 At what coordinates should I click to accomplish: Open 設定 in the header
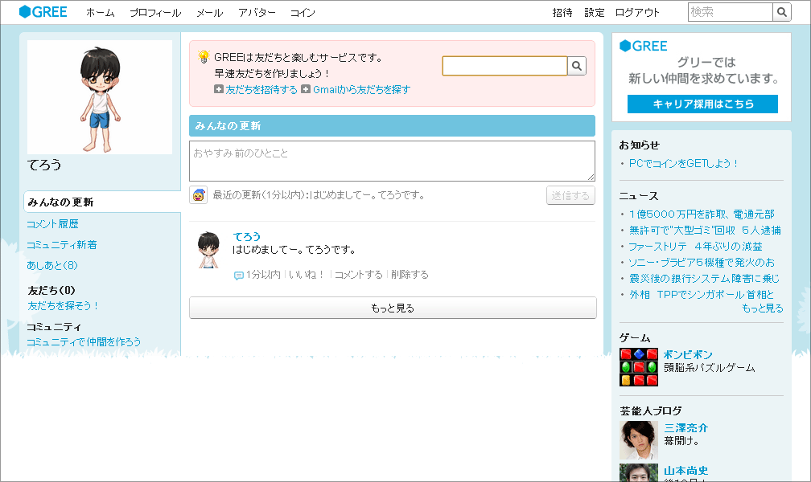click(x=595, y=12)
